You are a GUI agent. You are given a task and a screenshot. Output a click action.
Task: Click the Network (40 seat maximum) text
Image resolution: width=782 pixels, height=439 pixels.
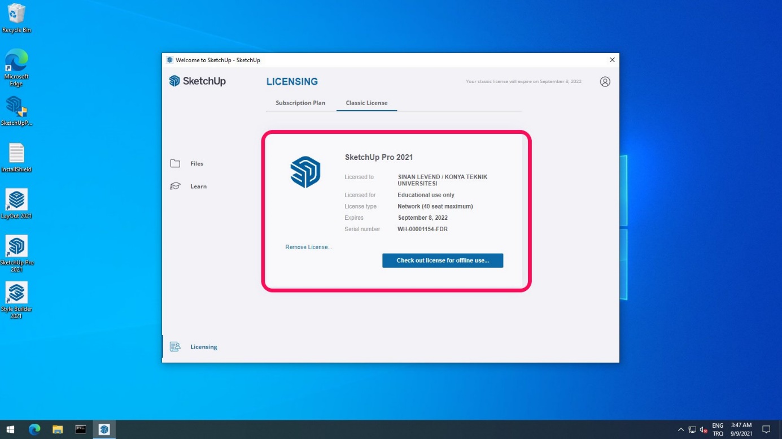coord(435,206)
